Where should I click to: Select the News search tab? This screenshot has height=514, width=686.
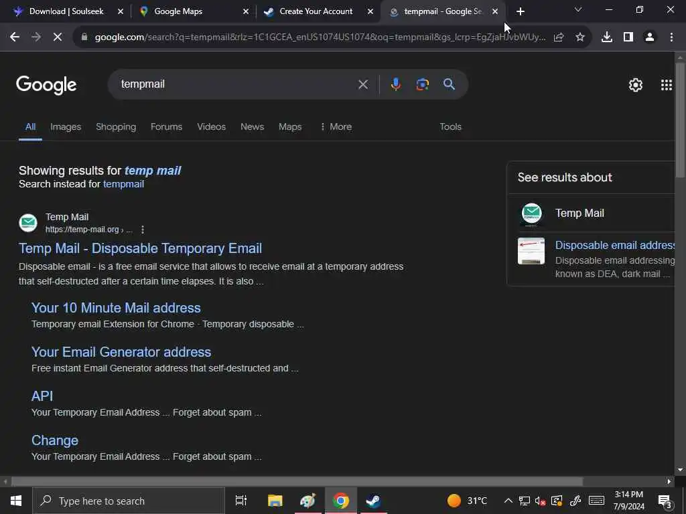252,126
